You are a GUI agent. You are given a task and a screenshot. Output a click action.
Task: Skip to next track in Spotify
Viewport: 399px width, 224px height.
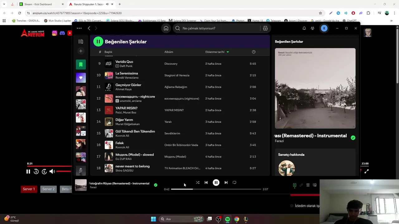(x=226, y=183)
